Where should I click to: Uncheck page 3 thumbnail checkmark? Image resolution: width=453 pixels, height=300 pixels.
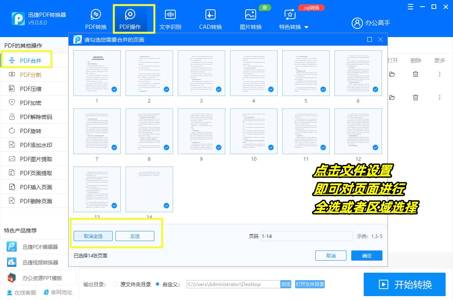click(x=219, y=89)
